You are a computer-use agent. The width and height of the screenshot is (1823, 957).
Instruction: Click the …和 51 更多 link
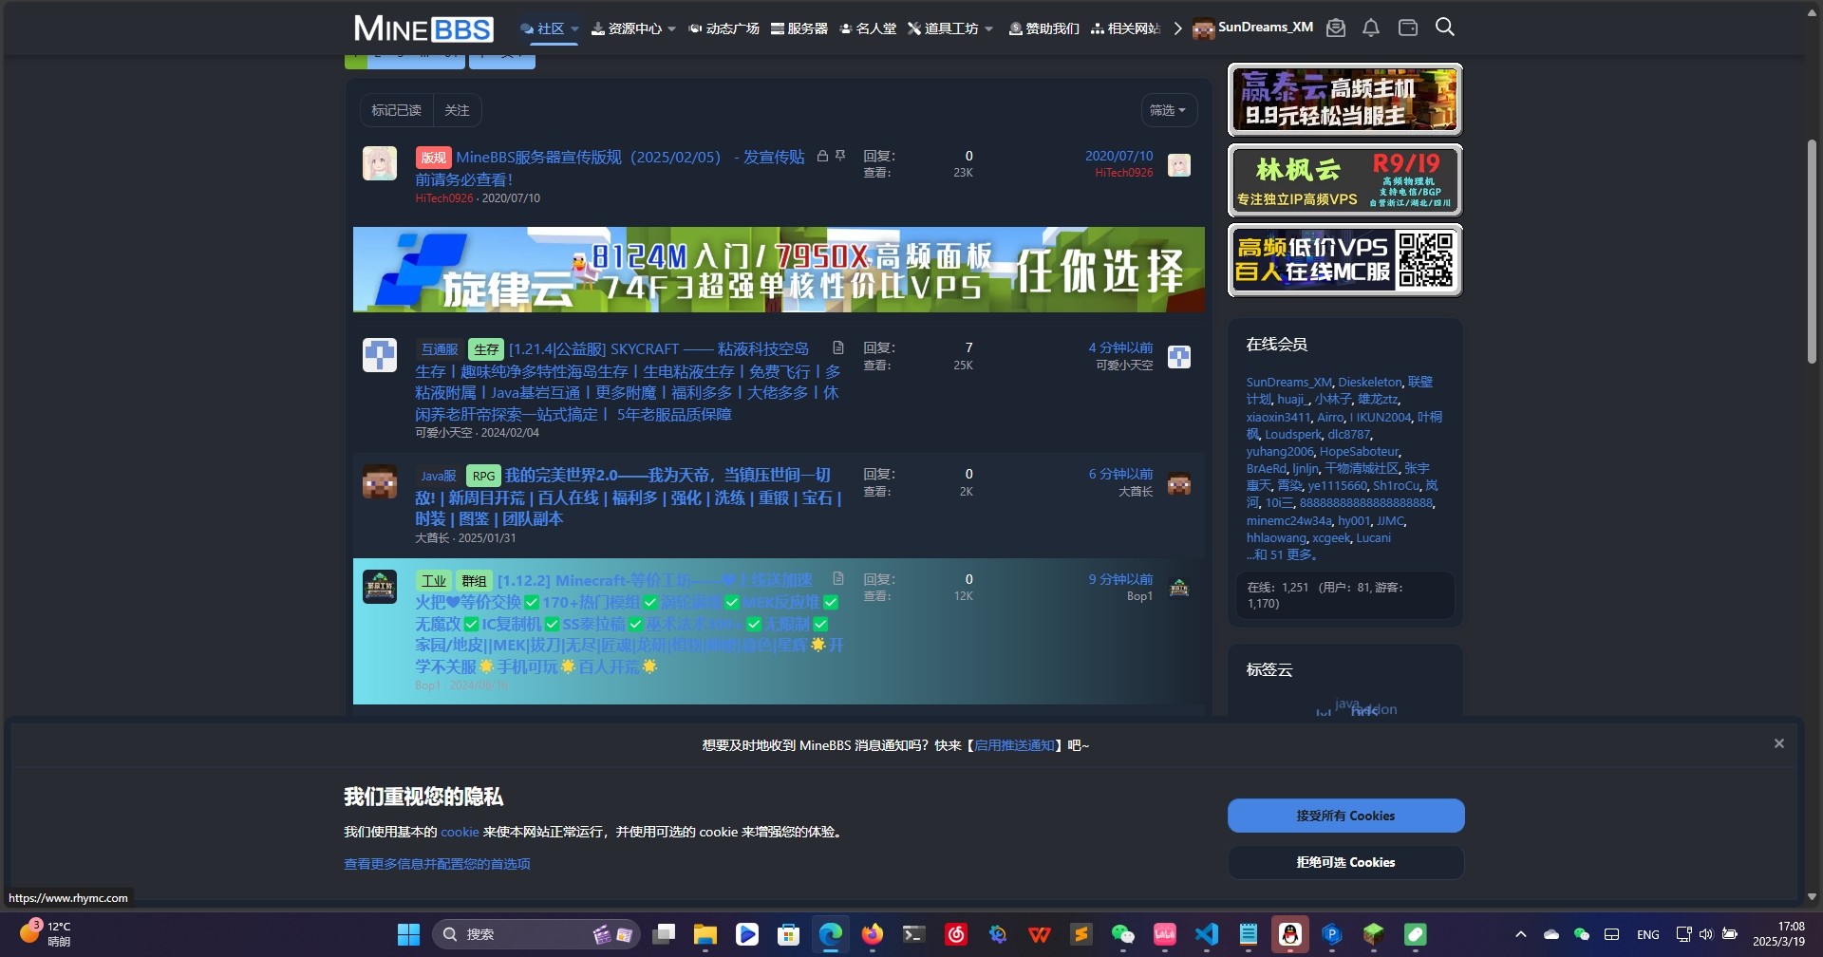tap(1282, 554)
